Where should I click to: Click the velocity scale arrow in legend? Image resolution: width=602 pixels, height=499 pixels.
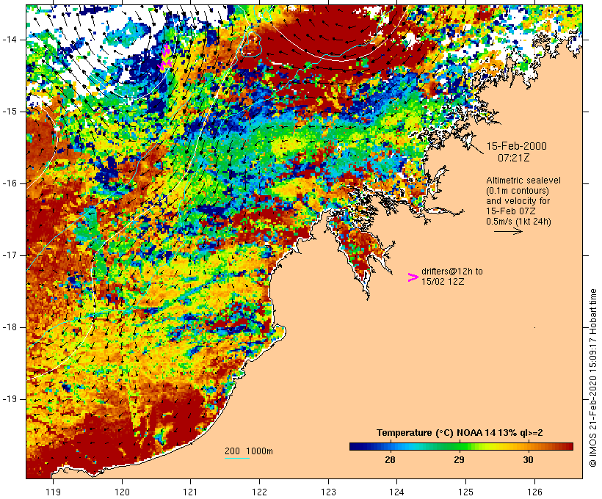coord(508,231)
